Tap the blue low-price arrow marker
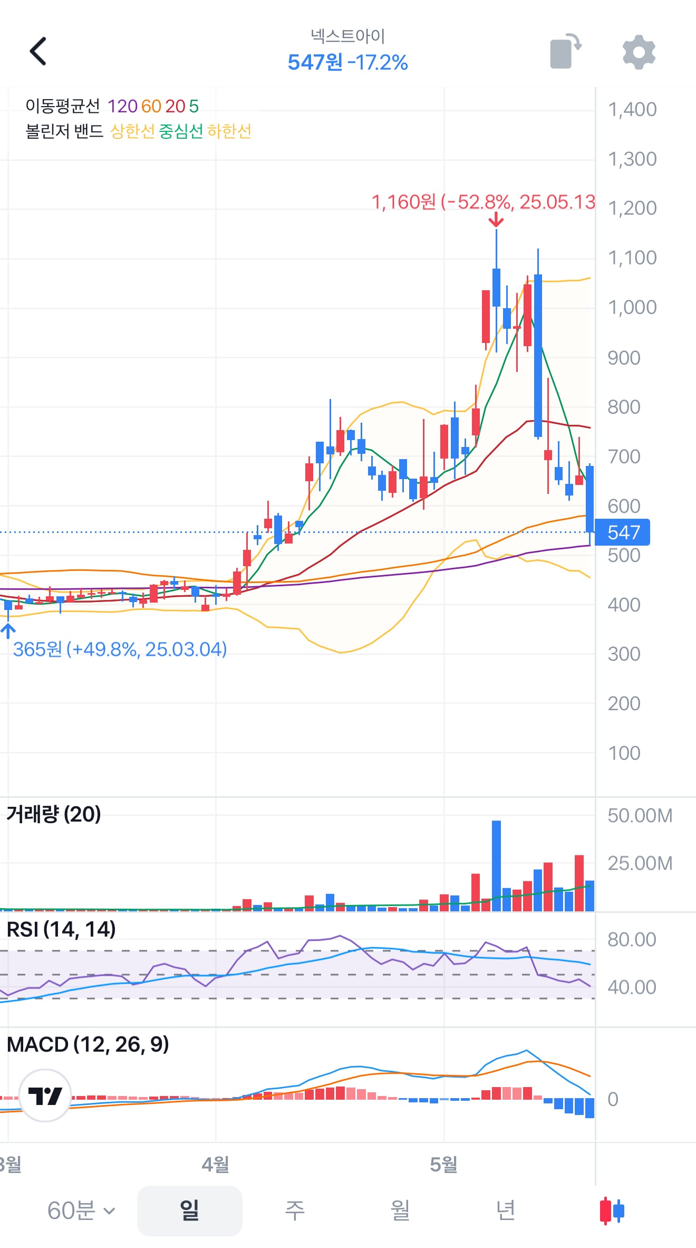 click(8, 631)
